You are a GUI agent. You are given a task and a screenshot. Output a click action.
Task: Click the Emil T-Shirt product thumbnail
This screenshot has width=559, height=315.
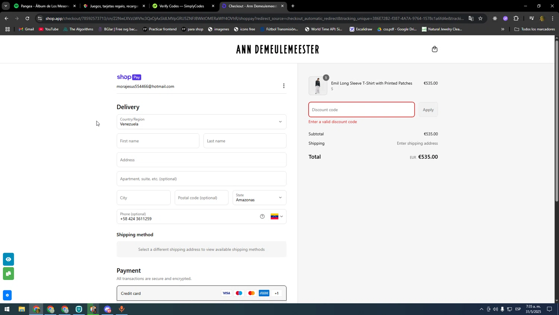coord(318,86)
